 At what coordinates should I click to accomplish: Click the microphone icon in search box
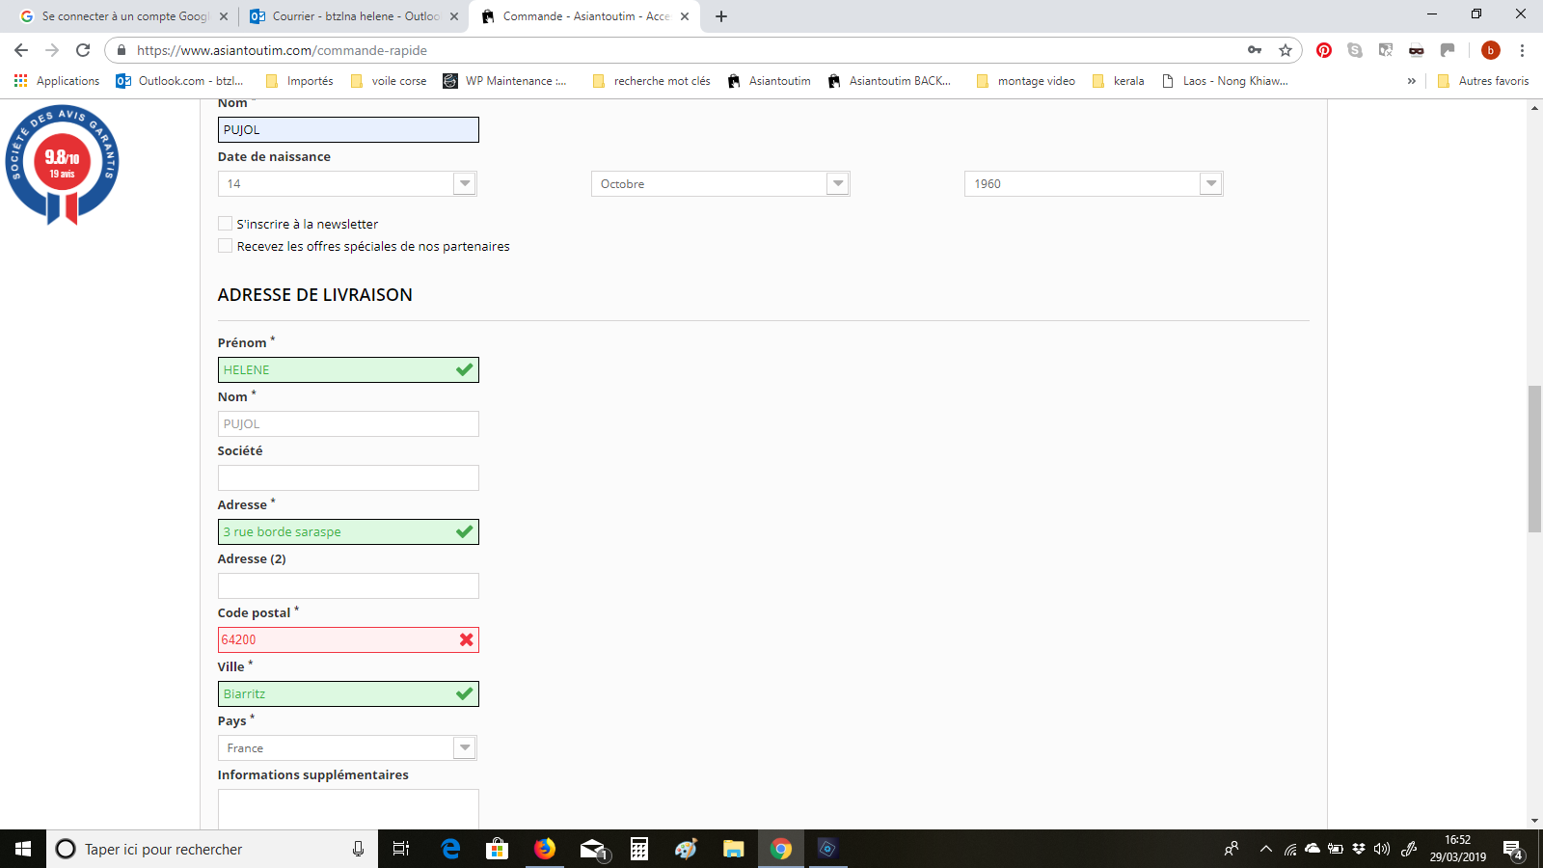(358, 849)
